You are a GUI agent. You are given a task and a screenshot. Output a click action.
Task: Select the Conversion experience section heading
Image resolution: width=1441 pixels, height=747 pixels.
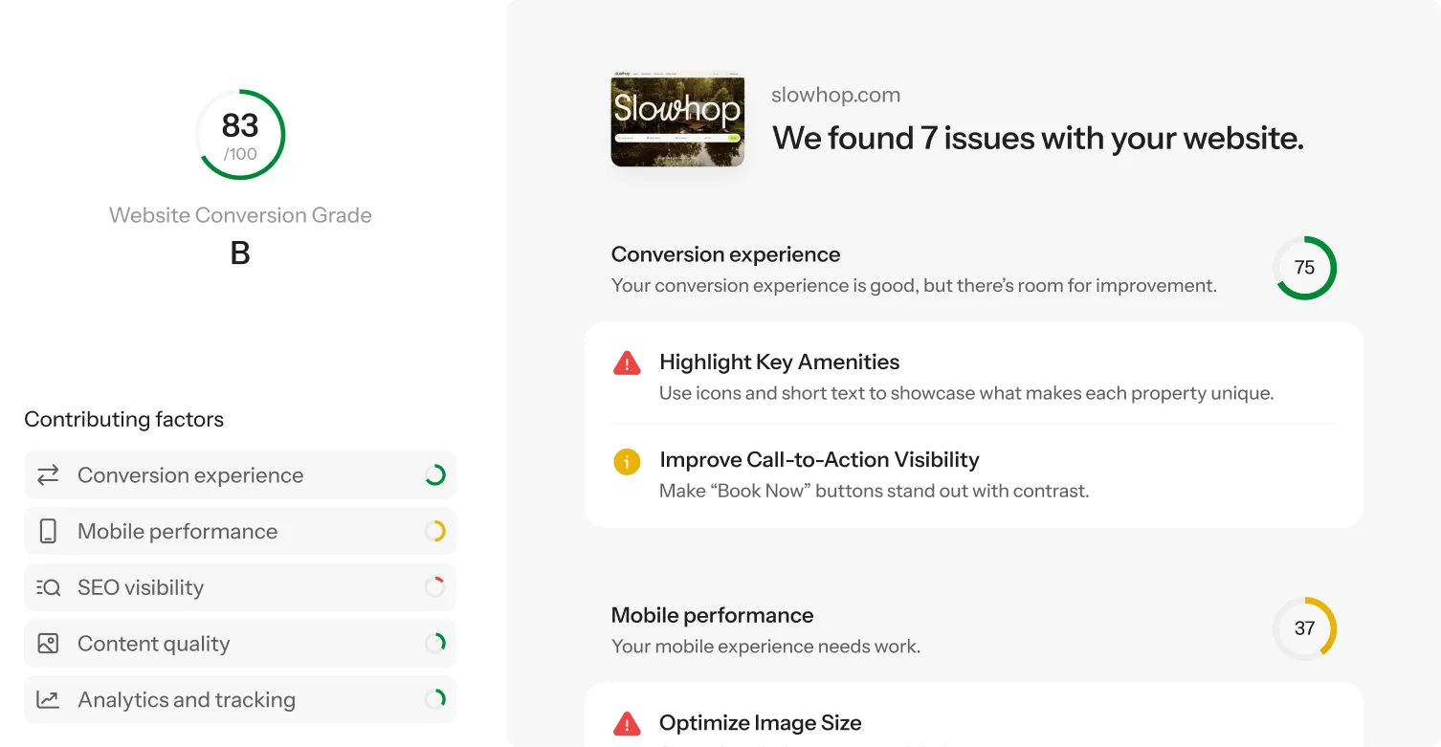tap(725, 254)
